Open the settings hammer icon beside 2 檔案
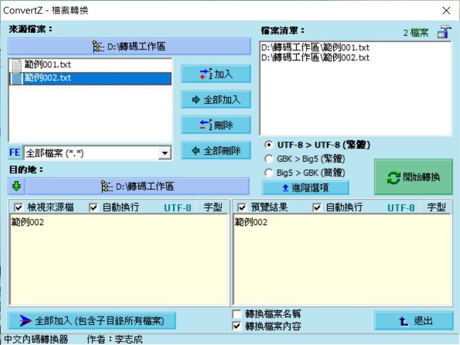The height and width of the screenshot is (345, 460). tap(444, 32)
